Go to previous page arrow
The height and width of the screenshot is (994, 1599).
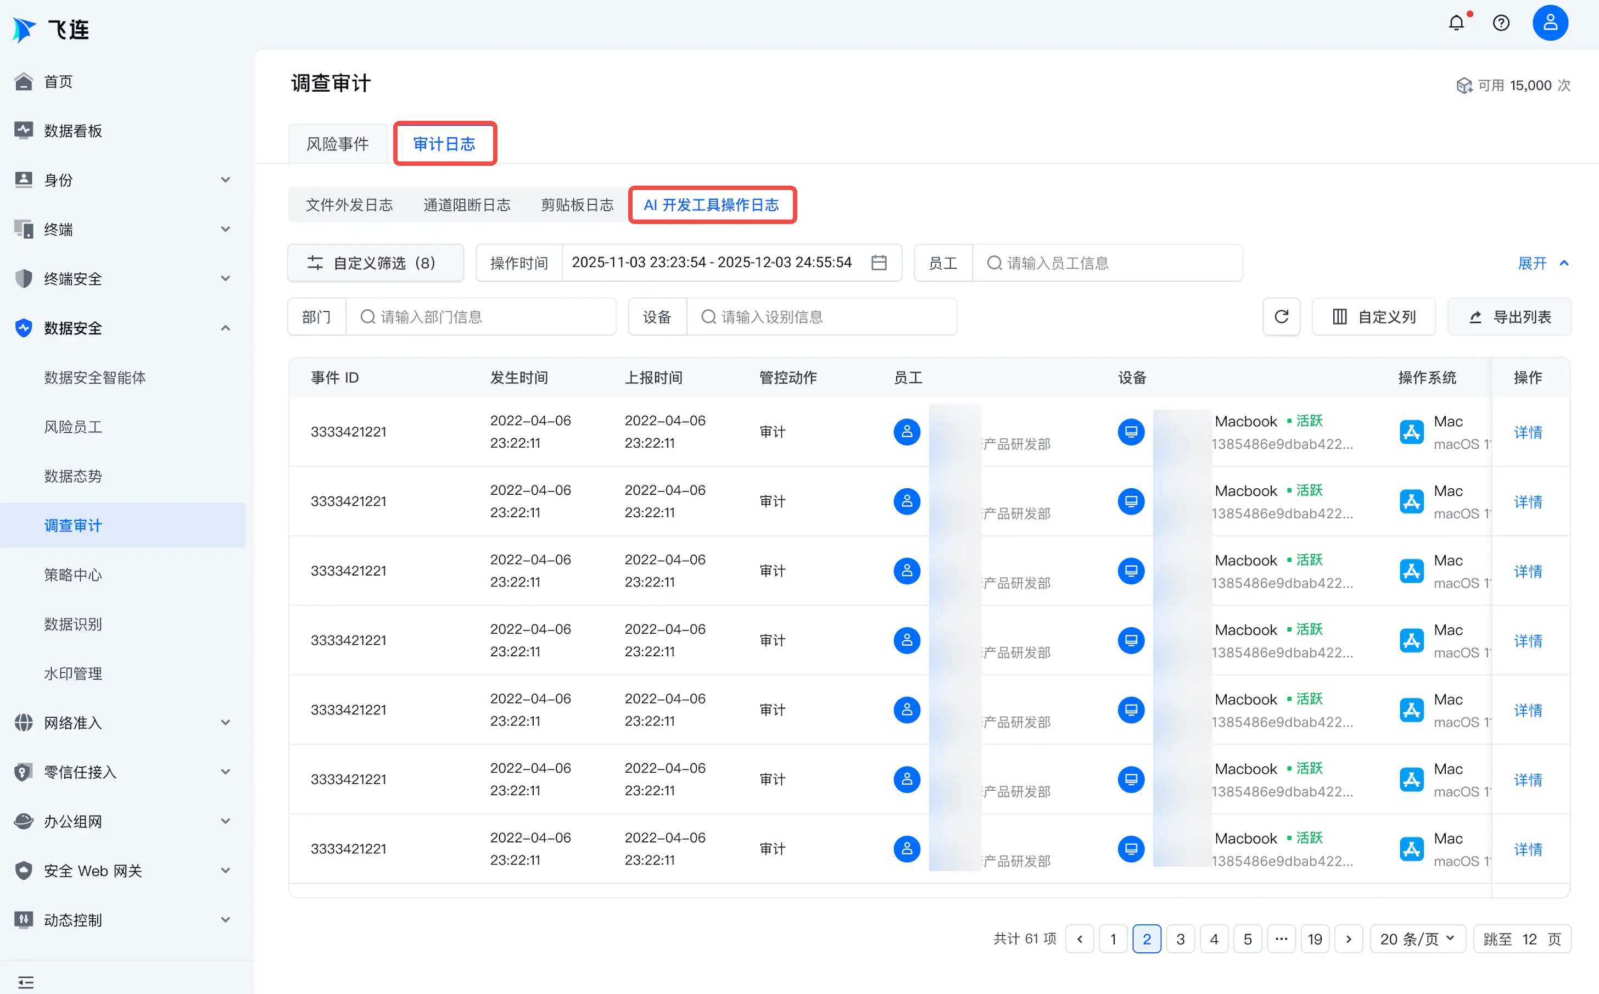1080,939
